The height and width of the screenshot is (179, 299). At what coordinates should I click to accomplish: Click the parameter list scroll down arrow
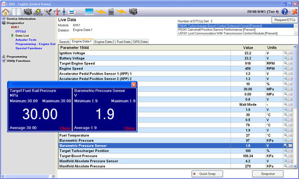(295, 166)
